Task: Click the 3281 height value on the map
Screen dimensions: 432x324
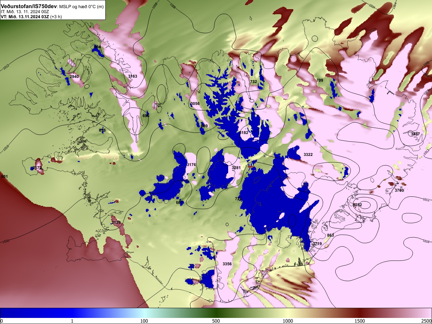Action: (x=236, y=168)
